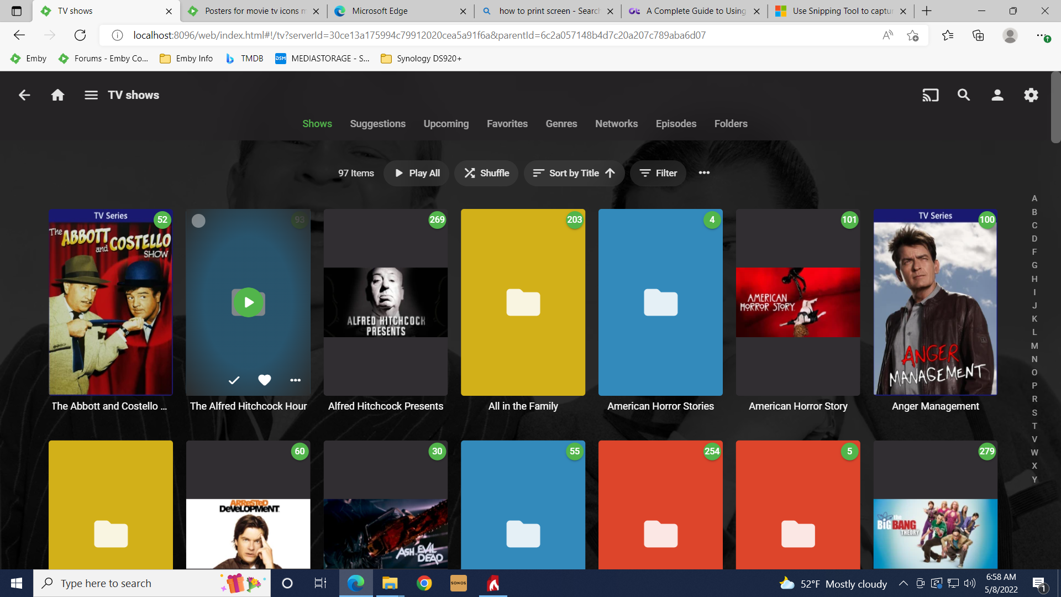The image size is (1061, 597).
Task: Select The Alfred Hitchcock Hour card checkbox
Action: [198, 221]
